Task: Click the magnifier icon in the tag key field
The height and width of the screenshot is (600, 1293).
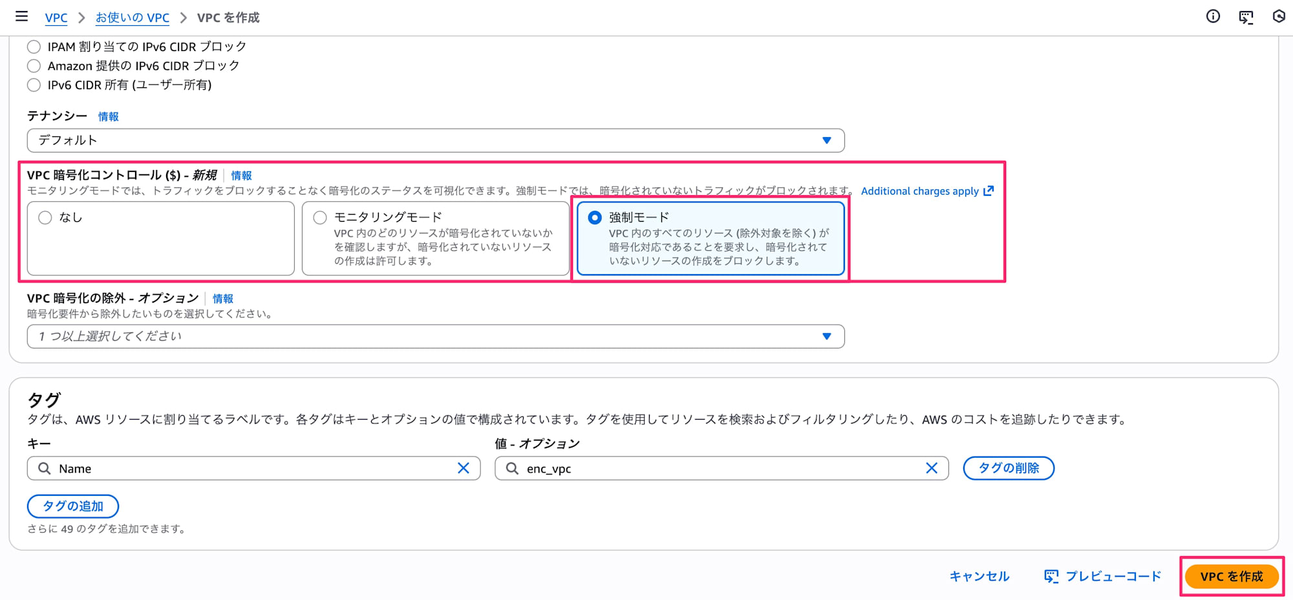Action: point(43,467)
